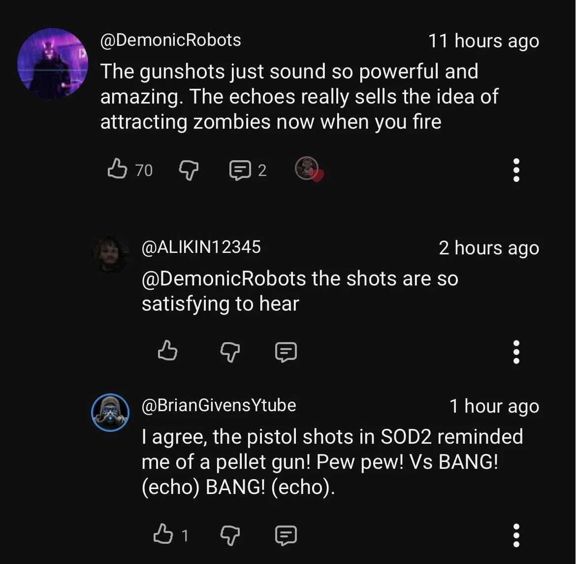
Task: Open the ALIKIN12345 avatar
Action: [x=110, y=254]
